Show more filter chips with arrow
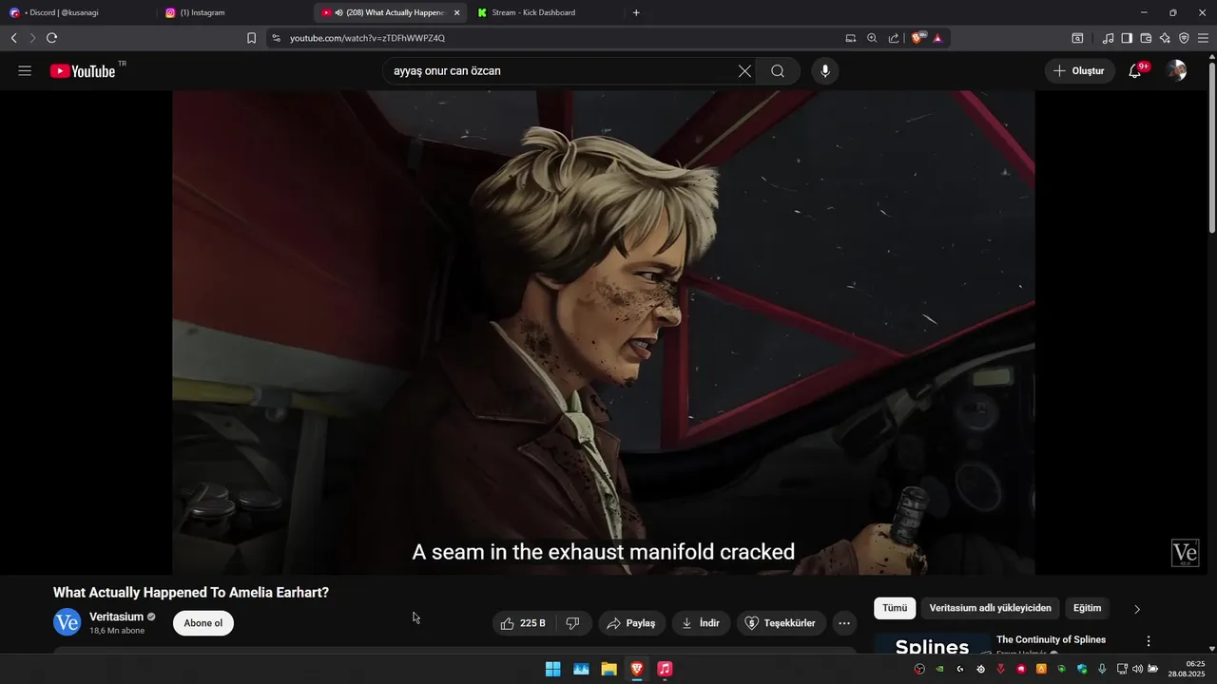Viewport: 1217px width, 684px height. click(x=1137, y=609)
